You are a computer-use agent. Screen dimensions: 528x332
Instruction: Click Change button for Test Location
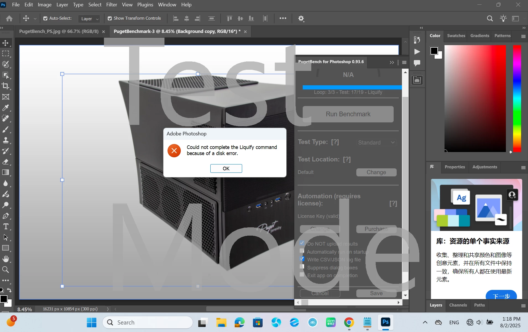376,172
